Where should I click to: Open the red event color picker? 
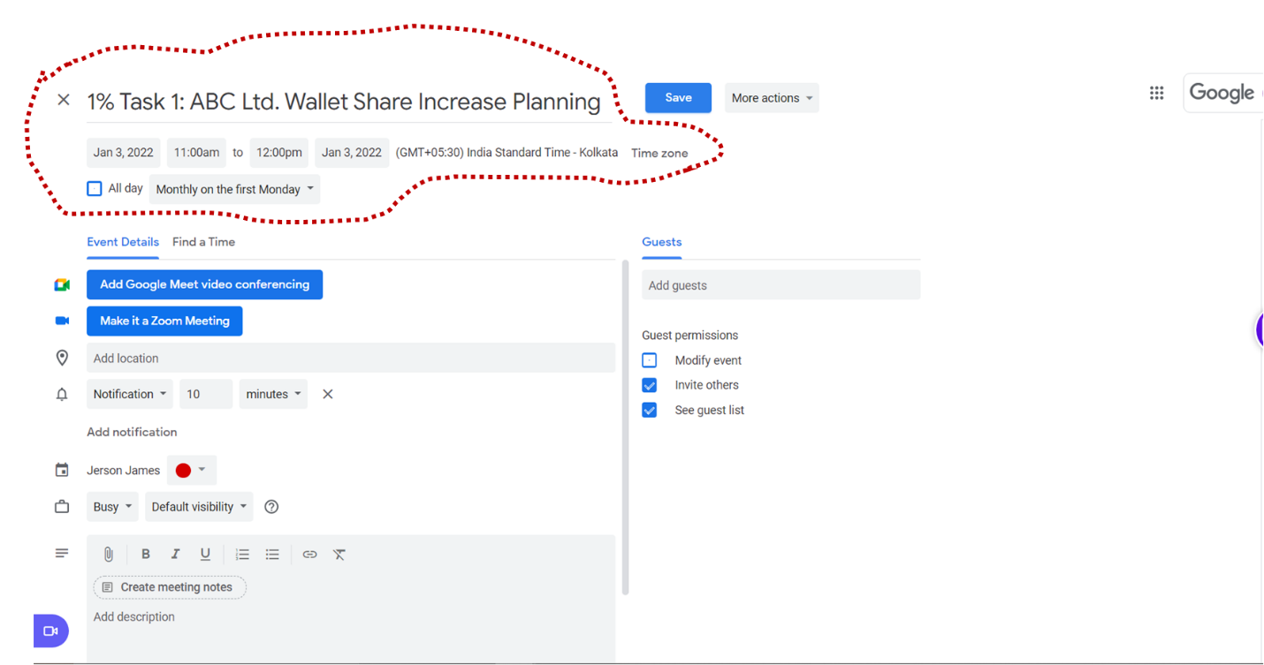pos(191,471)
